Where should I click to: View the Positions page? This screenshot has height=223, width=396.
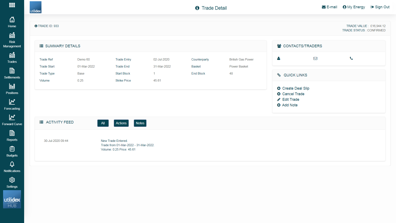tap(12, 89)
